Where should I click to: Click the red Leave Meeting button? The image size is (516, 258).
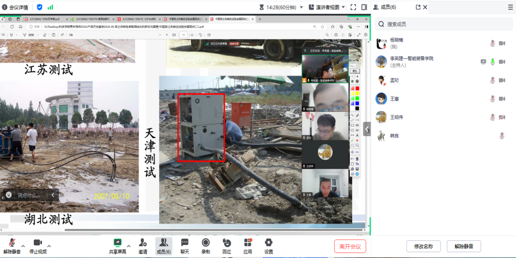click(x=350, y=246)
